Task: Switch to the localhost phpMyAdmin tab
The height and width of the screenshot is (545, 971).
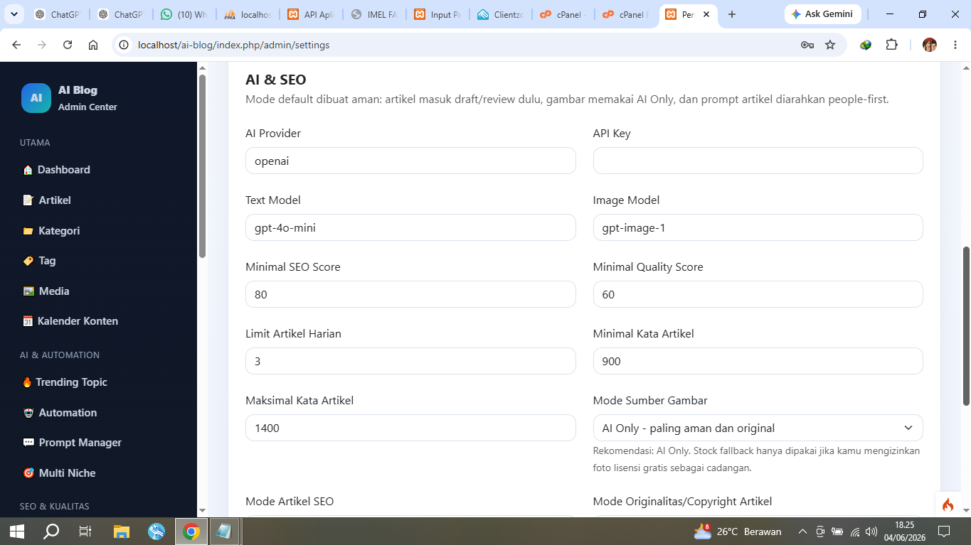Action: (247, 14)
